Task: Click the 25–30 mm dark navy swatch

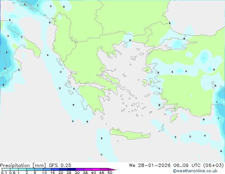Action: (72, 169)
